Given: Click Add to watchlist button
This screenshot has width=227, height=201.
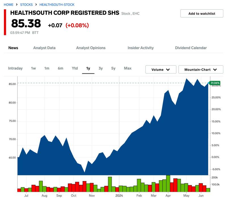Looking at the screenshot, I should 202,13.
